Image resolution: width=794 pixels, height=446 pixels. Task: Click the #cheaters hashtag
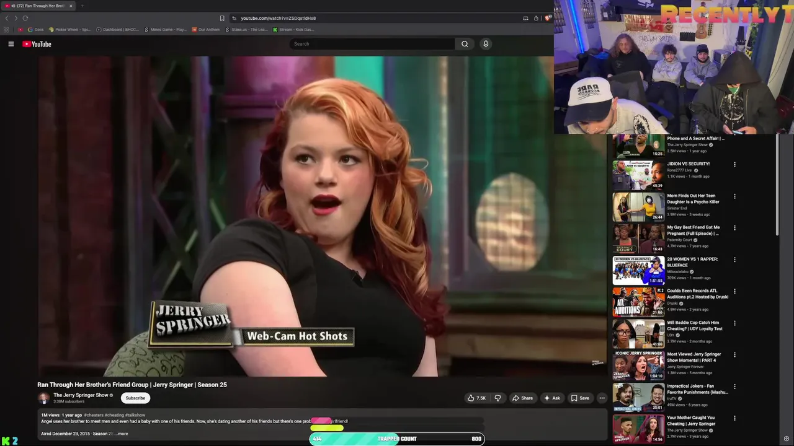94,415
